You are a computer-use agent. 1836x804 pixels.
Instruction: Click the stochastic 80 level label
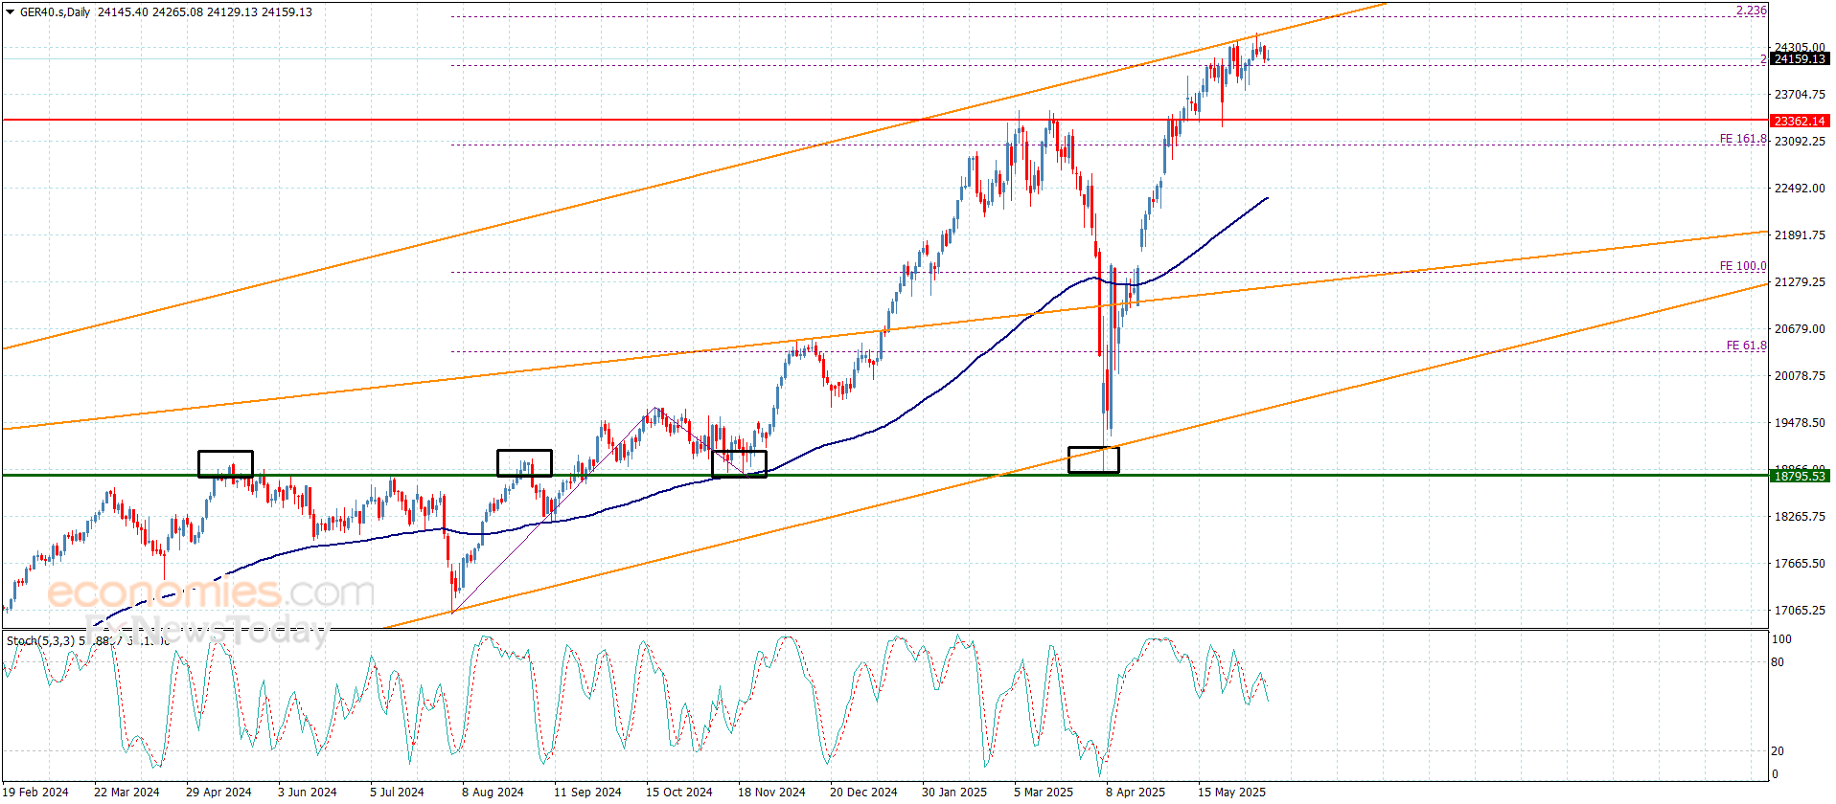1778,662
